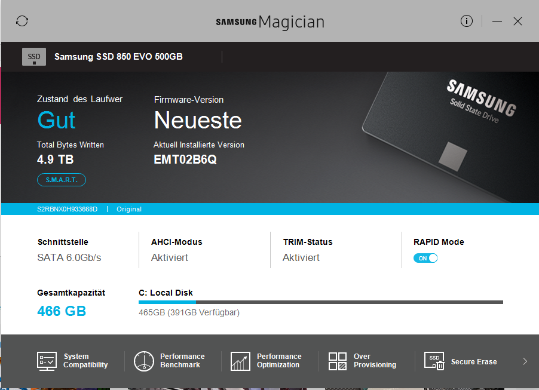Click the Over Provisioning grid icon

tap(337, 361)
